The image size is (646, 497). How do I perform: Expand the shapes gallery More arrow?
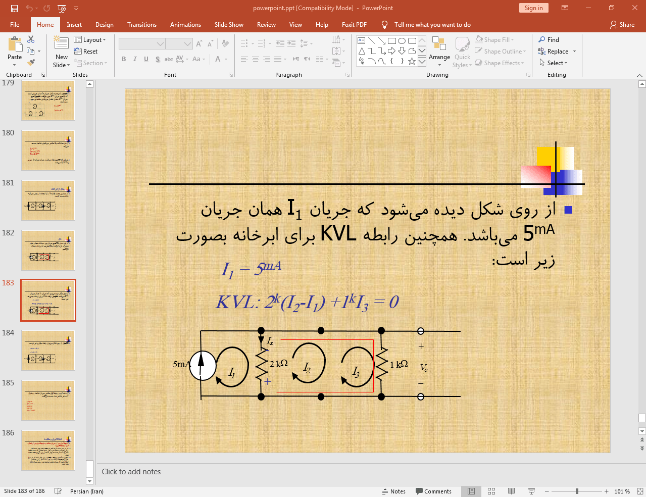pyautogui.click(x=422, y=62)
